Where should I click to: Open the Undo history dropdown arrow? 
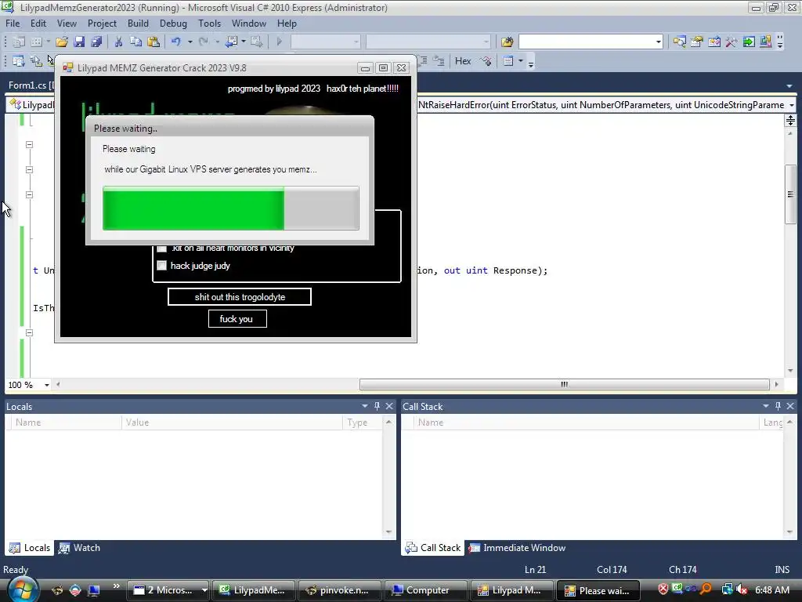[190, 42]
